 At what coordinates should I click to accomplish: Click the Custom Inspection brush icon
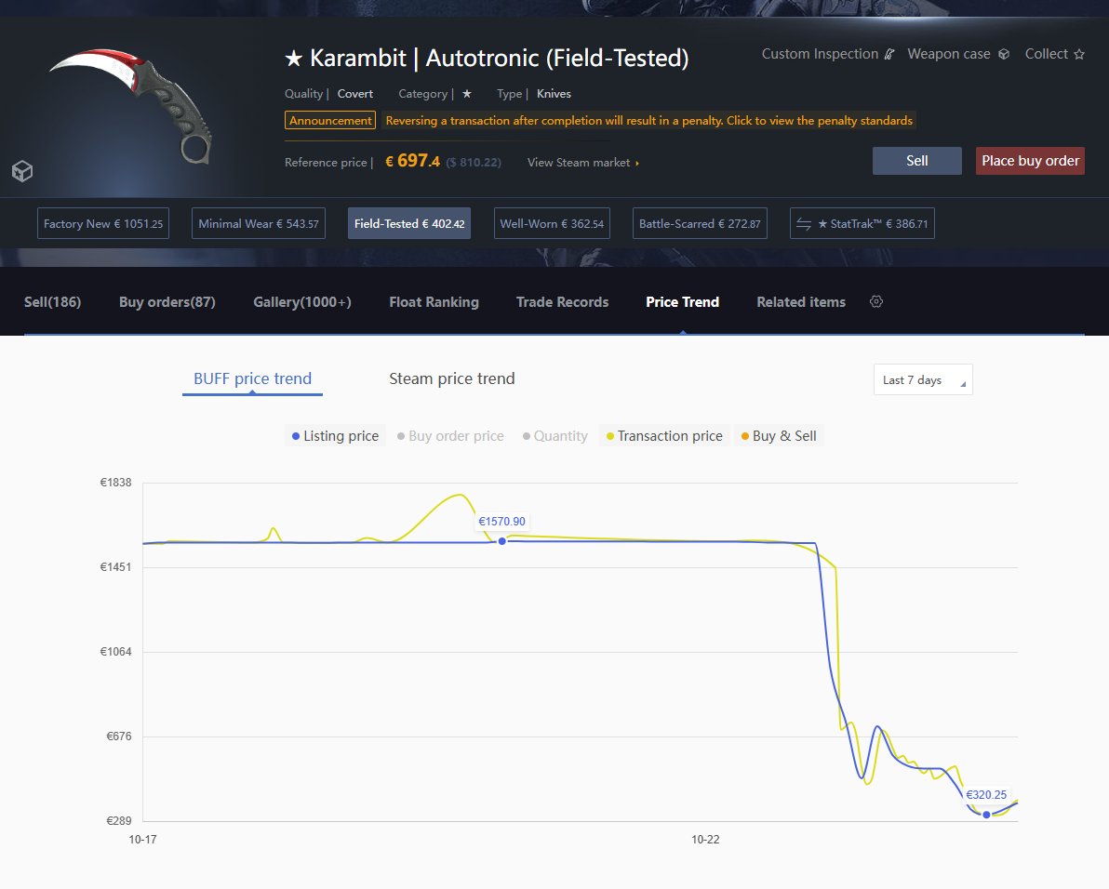pyautogui.click(x=889, y=55)
